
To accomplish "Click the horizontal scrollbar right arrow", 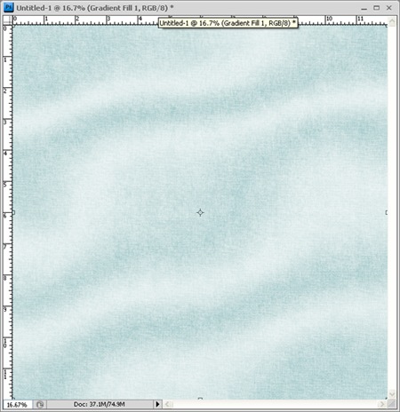I will click(381, 404).
